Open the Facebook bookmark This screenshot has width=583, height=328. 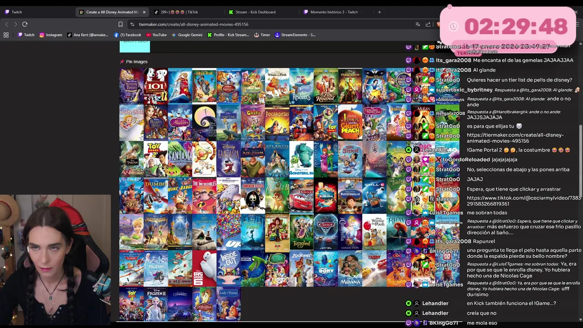click(x=128, y=35)
